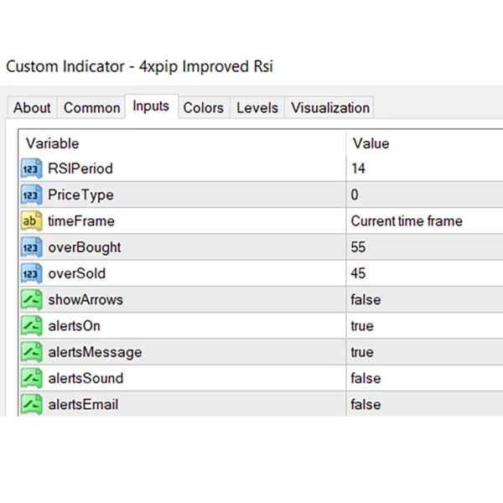Click the integer icon beside RSIPeriod
This screenshot has height=503, width=503.
(31, 169)
